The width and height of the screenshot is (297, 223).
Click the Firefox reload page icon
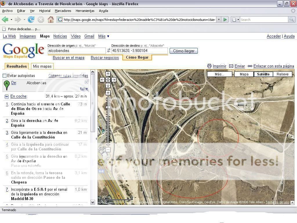click(x=31, y=19)
